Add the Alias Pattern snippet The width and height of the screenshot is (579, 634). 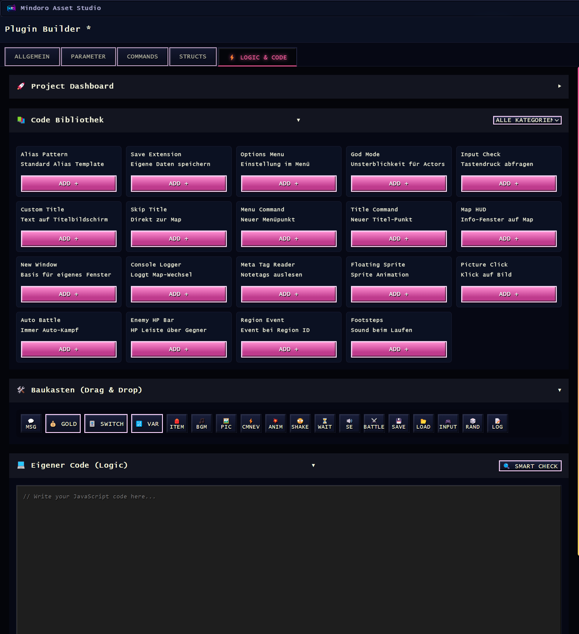[x=69, y=184]
